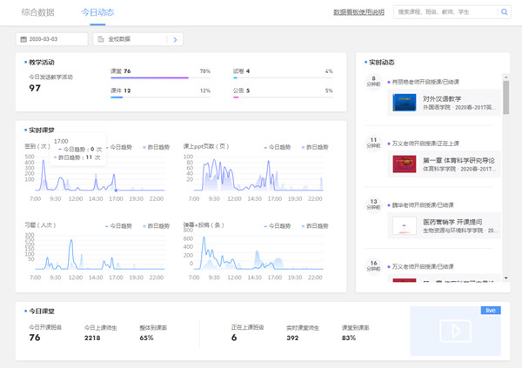The width and height of the screenshot is (522, 368).
Task: Open the 医药营销学 开课提问 thumbnail
Action: [405, 225]
